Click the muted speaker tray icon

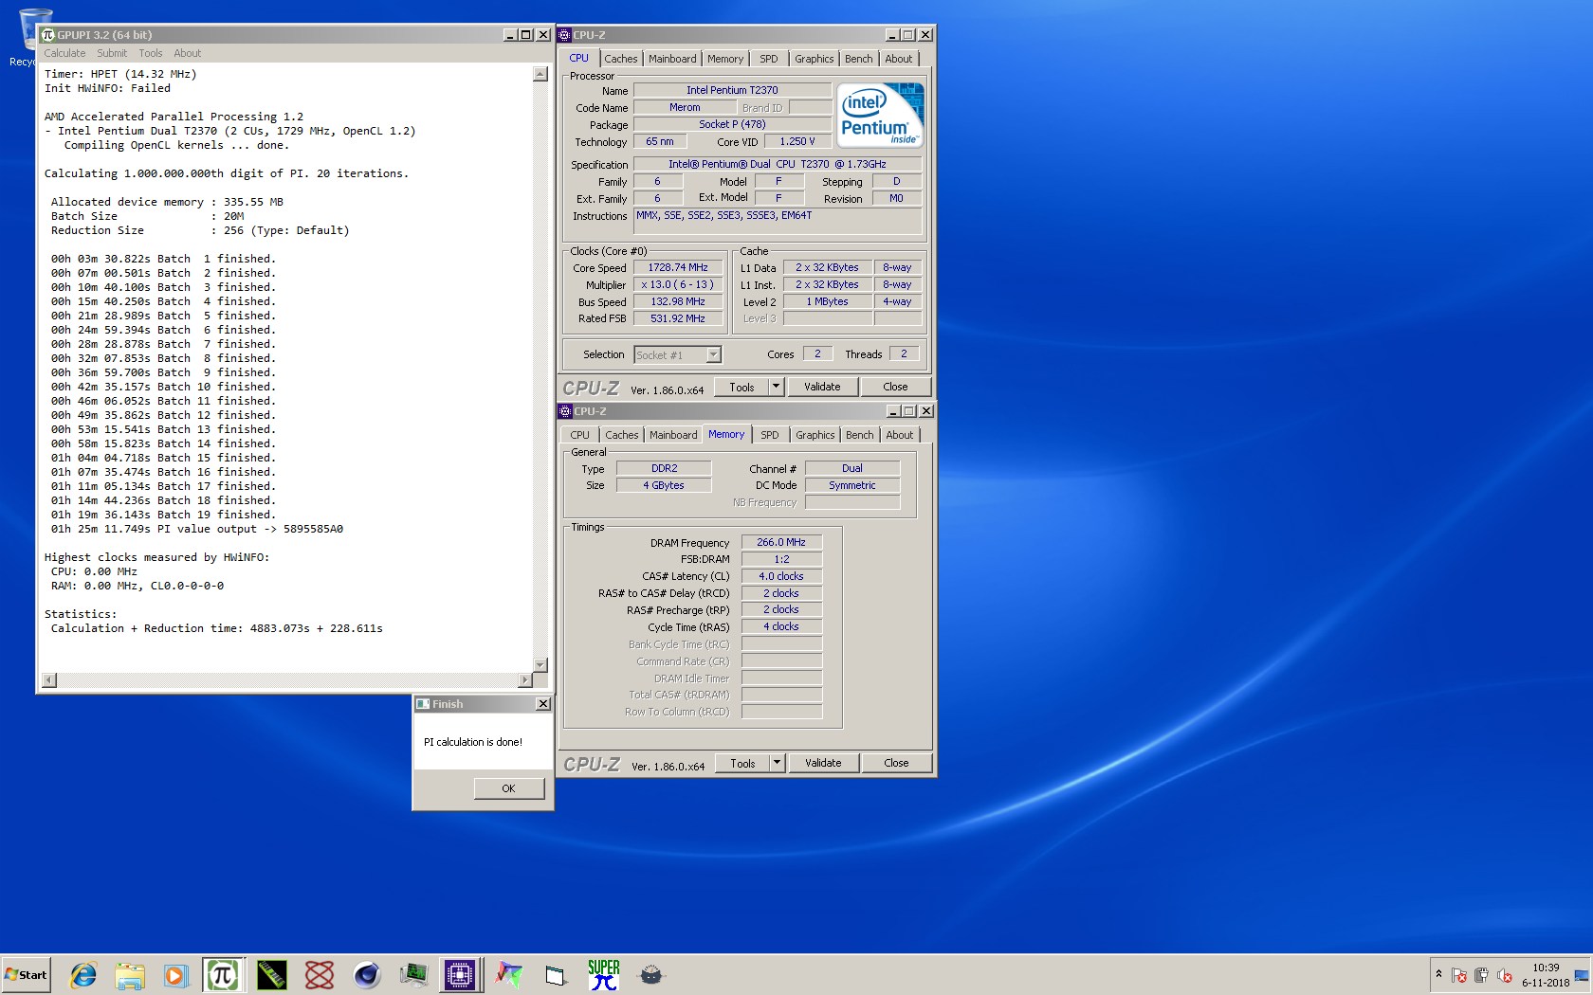[1505, 975]
